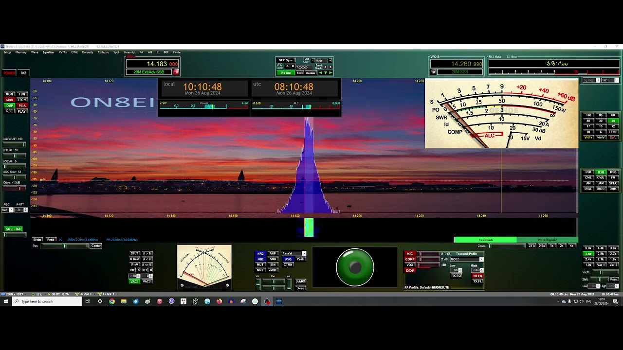Open the AGC Med mode dropdown
The image size is (623, 350).
pos(7,210)
